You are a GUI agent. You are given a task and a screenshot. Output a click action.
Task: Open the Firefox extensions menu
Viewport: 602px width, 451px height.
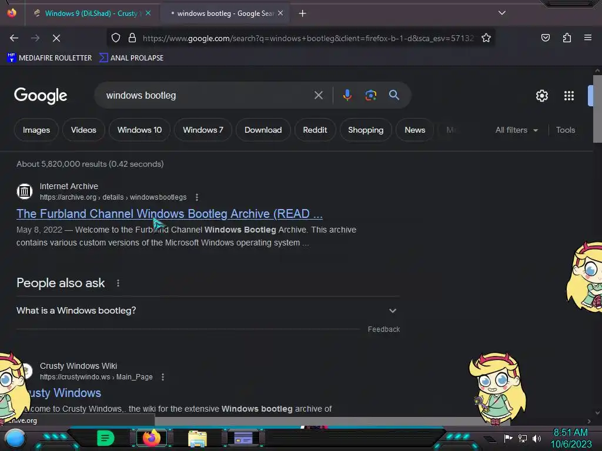pos(567,38)
